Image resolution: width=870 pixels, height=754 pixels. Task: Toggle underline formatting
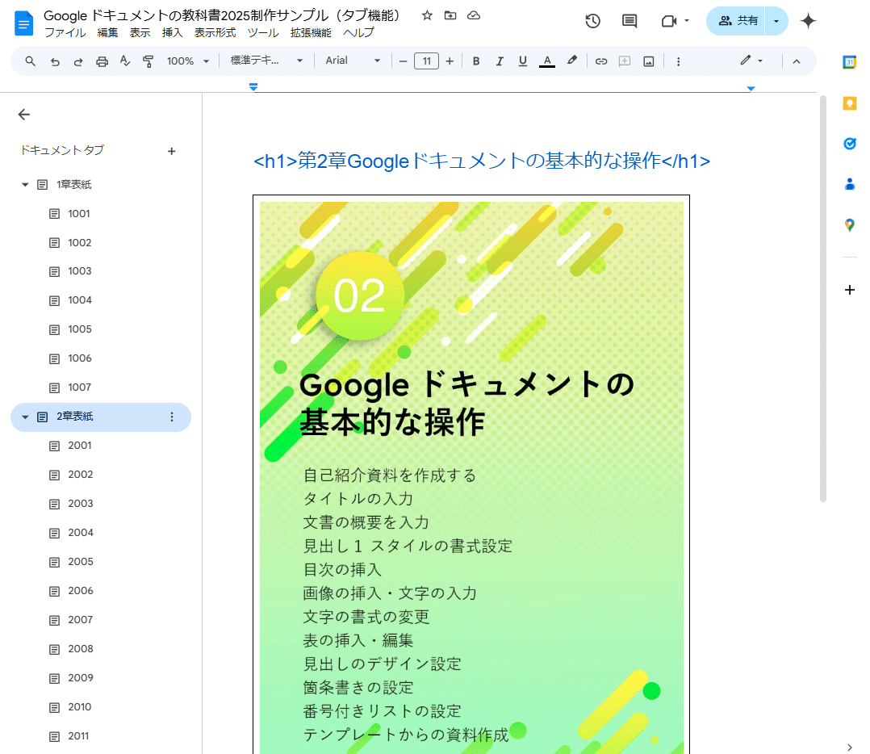(523, 61)
